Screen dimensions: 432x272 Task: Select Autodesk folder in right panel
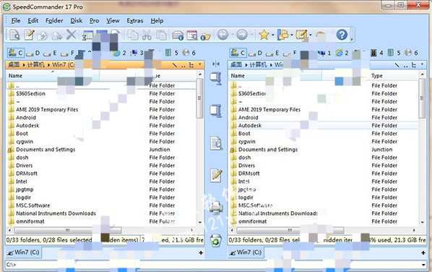323,126
